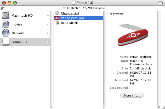Click the customize toolbar icon in status bar
This screenshot has width=165, height=109.
(2, 8)
